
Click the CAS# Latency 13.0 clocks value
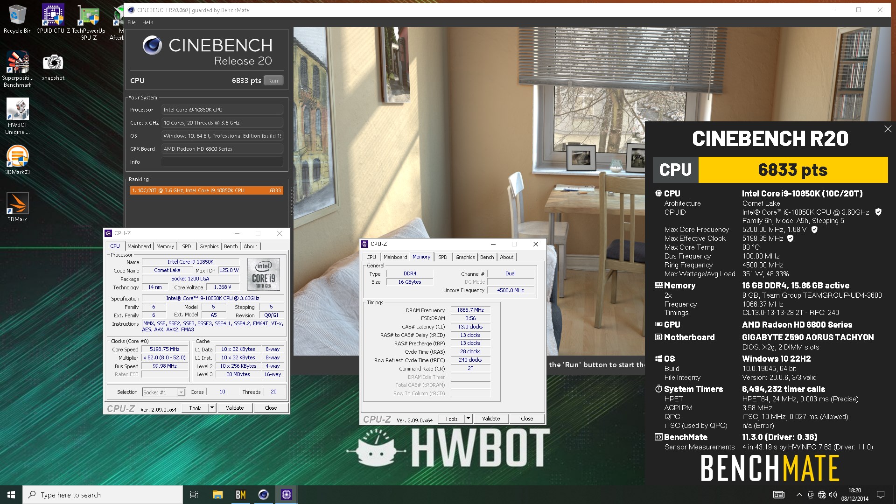point(470,327)
